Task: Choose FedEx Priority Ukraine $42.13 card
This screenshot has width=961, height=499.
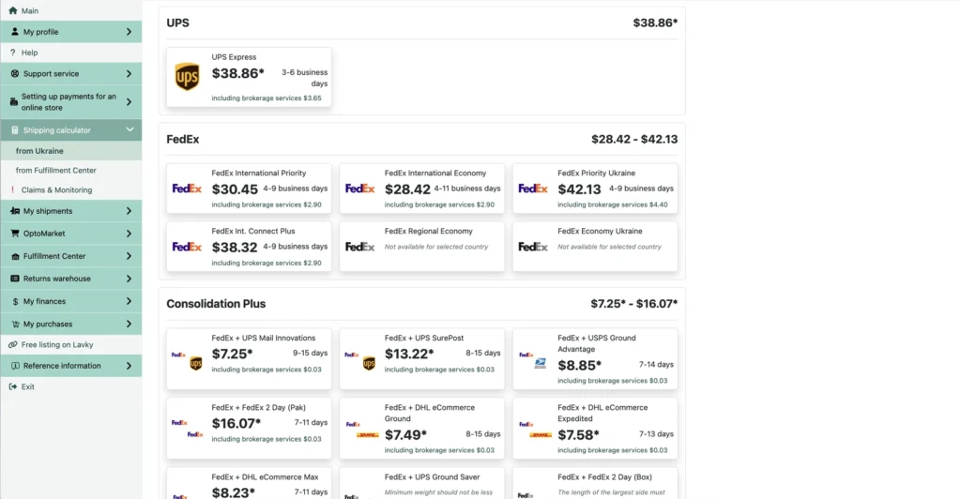Action: click(595, 189)
